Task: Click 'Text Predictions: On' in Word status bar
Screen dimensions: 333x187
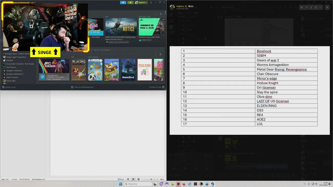Action: 38,179
